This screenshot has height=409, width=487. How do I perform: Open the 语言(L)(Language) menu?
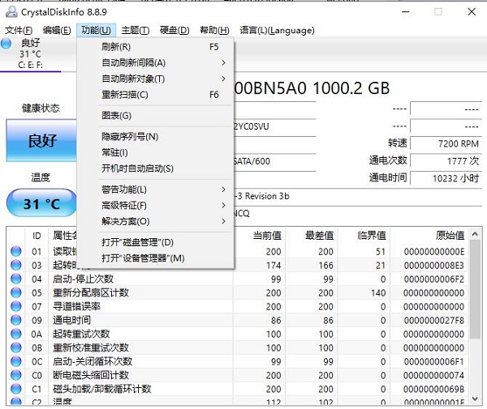click(277, 30)
